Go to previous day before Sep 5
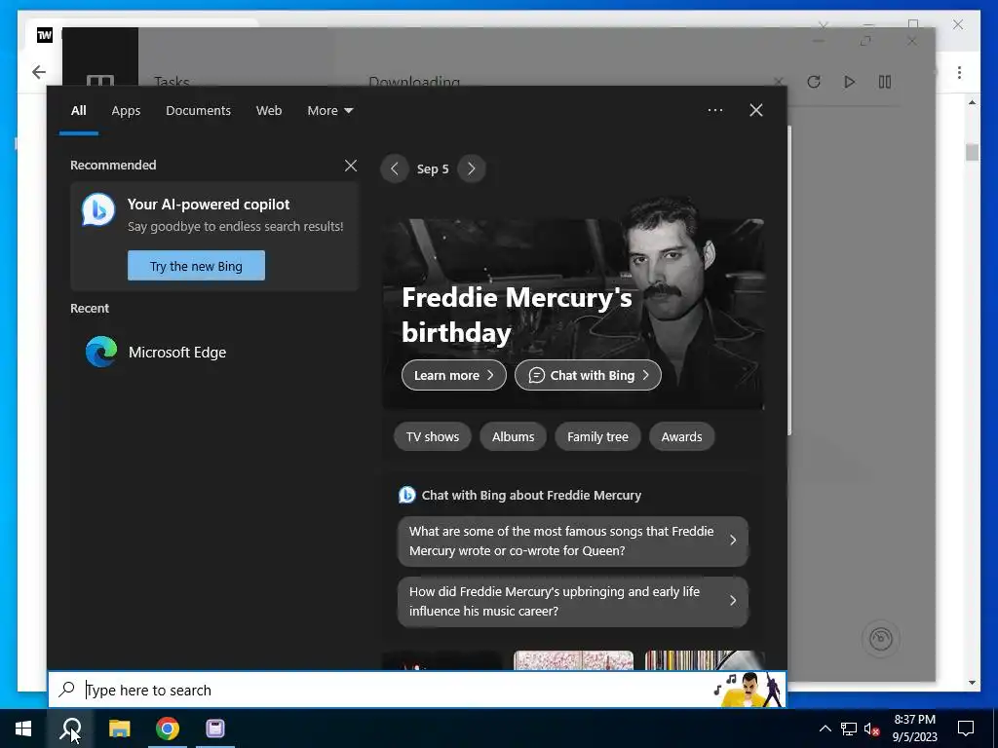 pyautogui.click(x=395, y=168)
